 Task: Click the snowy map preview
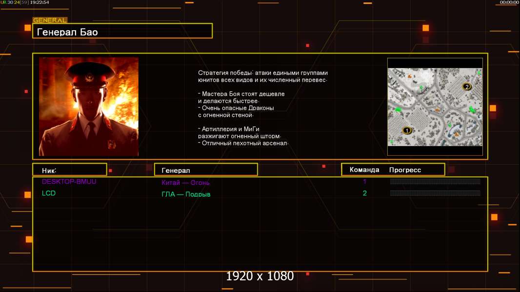(435, 107)
